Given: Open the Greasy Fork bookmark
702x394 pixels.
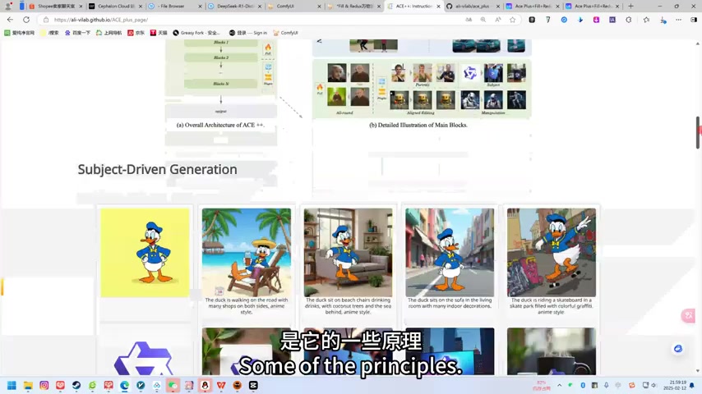Looking at the screenshot, I should click(196, 33).
